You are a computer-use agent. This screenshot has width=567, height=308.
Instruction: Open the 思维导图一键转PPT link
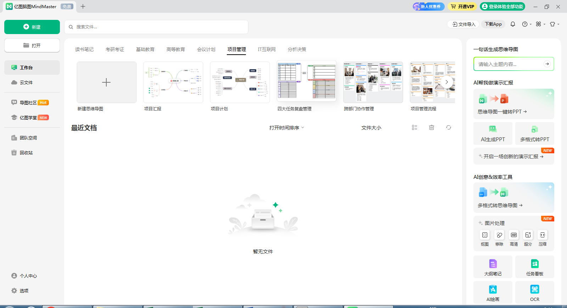pyautogui.click(x=502, y=112)
